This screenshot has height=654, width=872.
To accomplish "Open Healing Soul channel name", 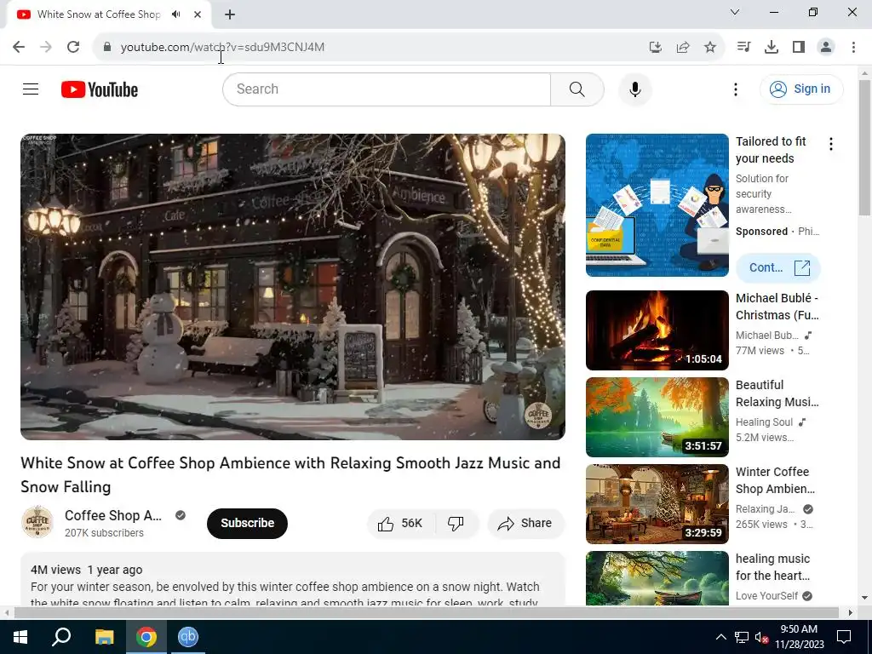I will pos(764,422).
